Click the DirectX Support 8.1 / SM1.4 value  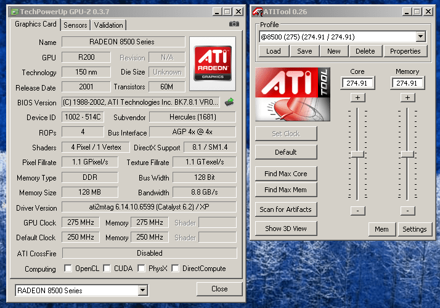click(210, 147)
